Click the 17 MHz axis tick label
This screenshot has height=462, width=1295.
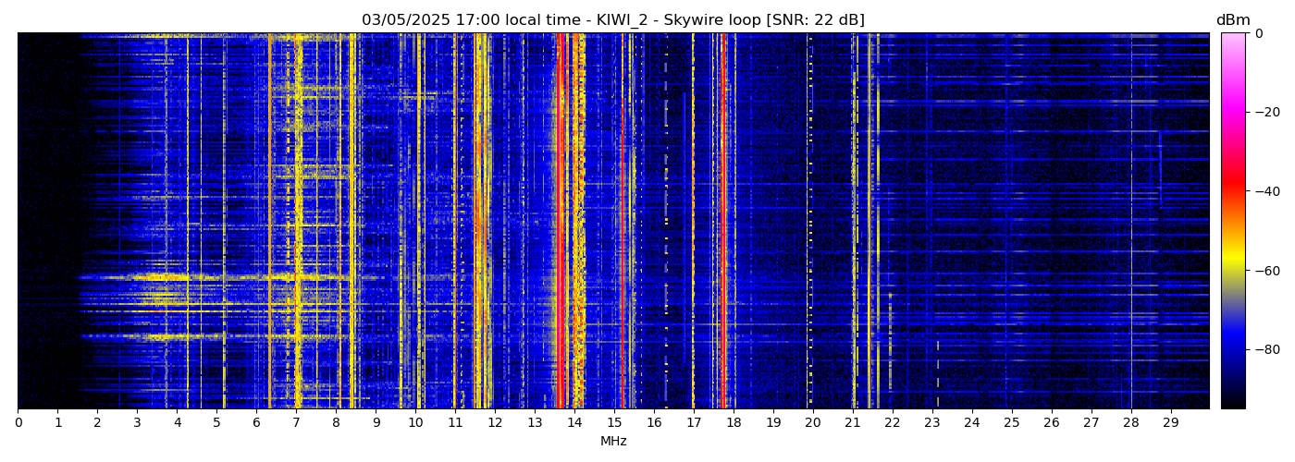(x=694, y=423)
